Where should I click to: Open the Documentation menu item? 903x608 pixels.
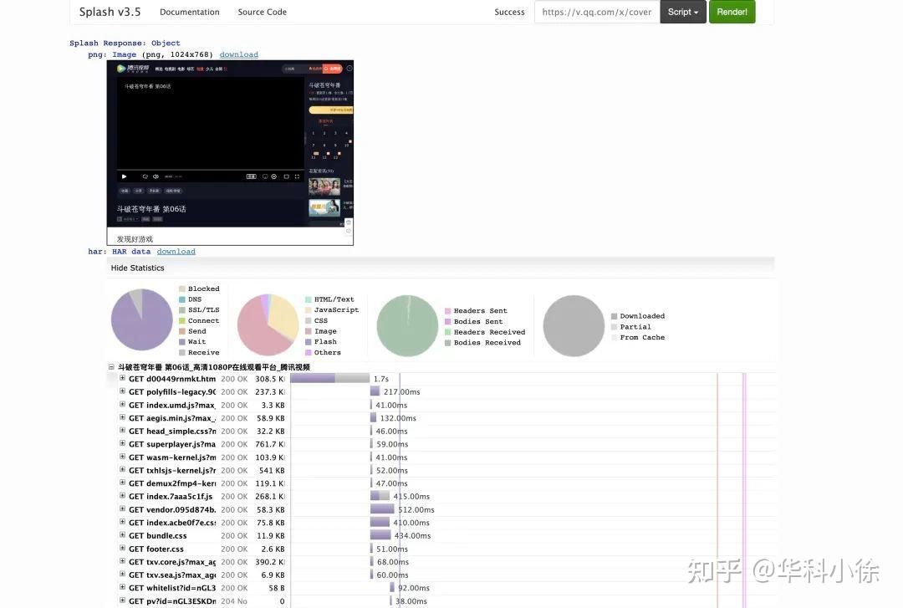coord(190,12)
